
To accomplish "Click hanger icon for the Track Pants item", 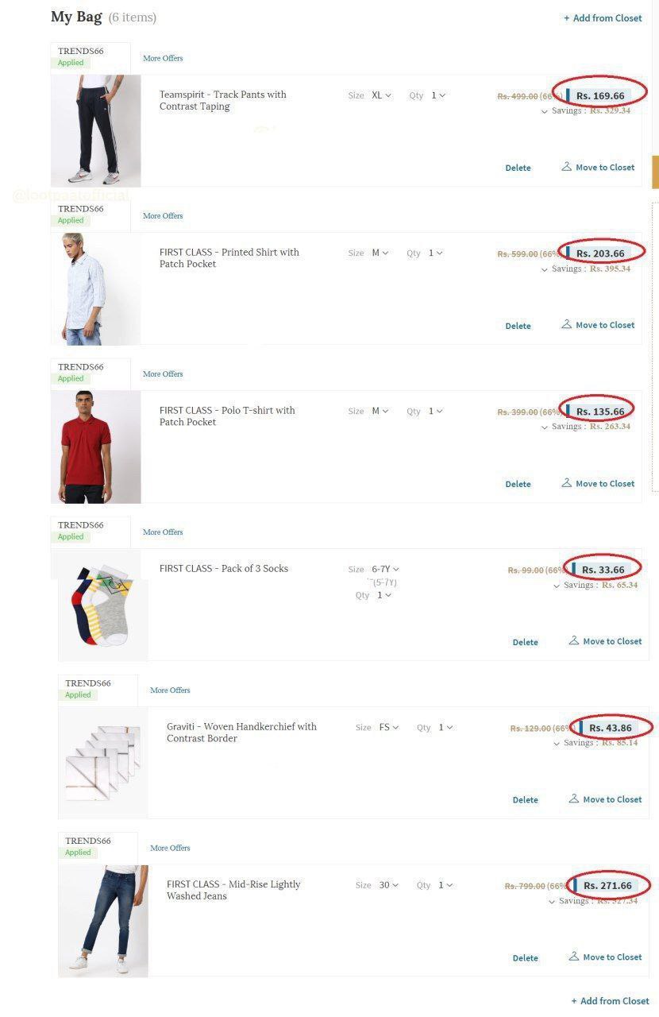I will (x=566, y=167).
